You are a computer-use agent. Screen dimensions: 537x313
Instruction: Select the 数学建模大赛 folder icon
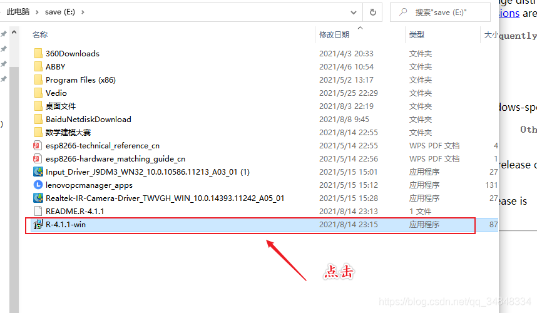(38, 132)
